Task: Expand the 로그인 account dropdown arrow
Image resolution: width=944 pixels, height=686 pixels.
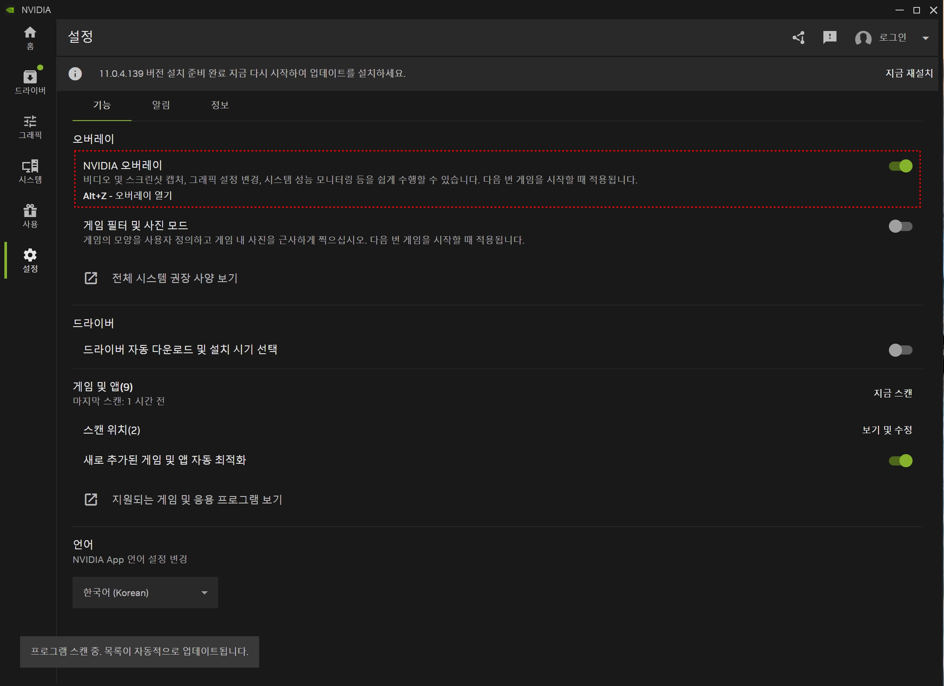Action: [925, 38]
